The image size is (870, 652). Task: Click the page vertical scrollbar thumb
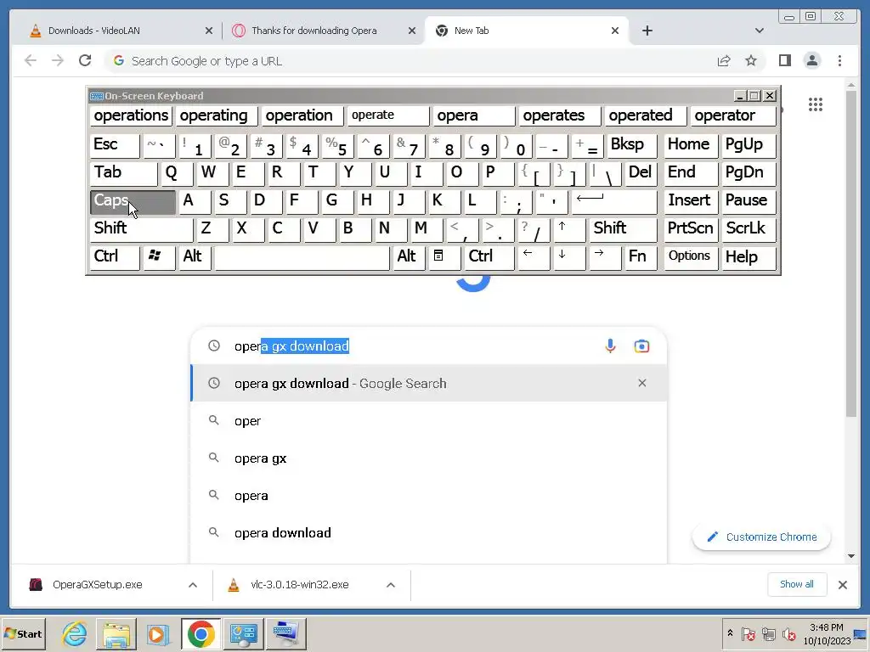(x=851, y=253)
